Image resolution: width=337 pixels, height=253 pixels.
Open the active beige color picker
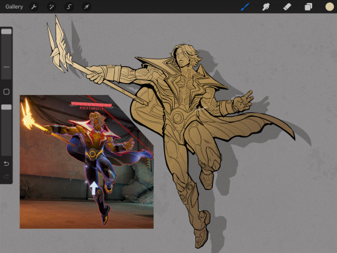point(330,7)
